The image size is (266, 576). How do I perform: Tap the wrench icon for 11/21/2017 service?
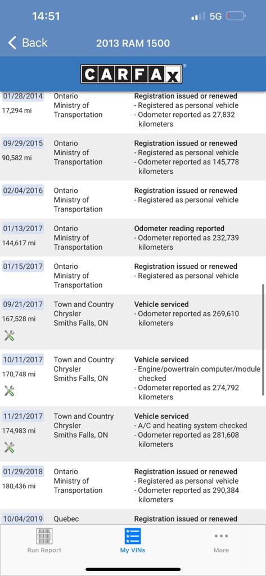click(x=9, y=447)
